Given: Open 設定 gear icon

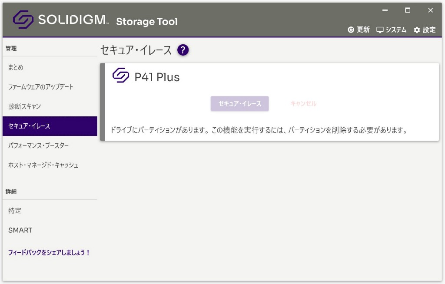Looking at the screenshot, I should coord(417,30).
